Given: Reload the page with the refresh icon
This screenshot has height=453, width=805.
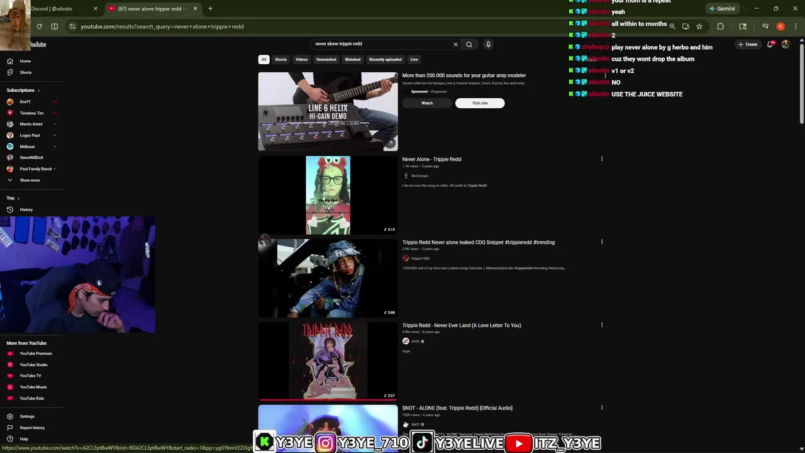Looking at the screenshot, I should click(39, 26).
